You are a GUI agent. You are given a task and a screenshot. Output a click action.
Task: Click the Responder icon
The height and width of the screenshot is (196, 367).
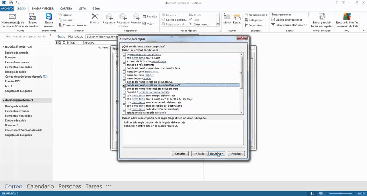pyautogui.click(x=109, y=17)
